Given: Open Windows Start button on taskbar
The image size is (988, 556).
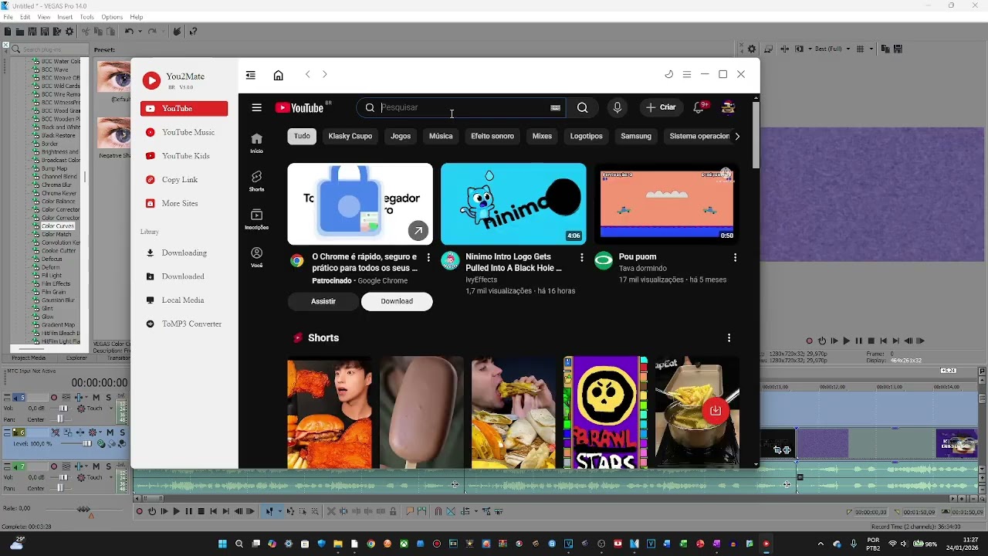Looking at the screenshot, I should (222, 544).
